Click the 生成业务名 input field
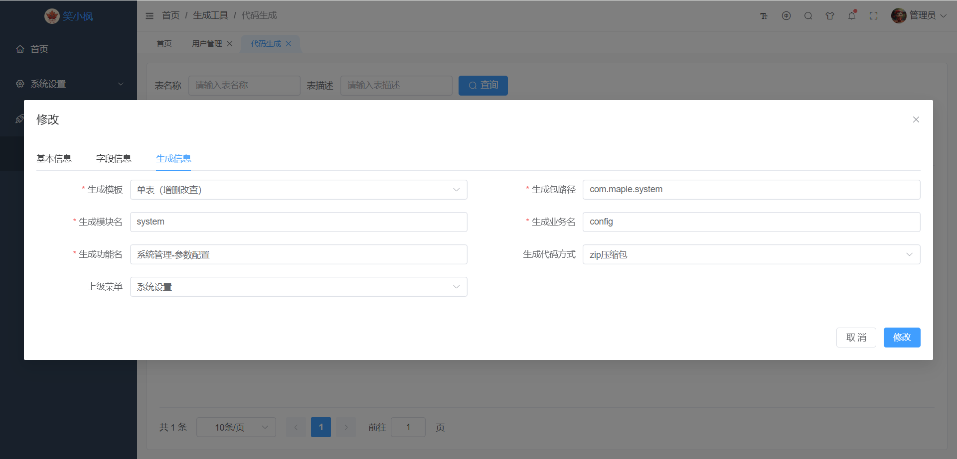Screen dimensions: 957x459 tap(751, 222)
